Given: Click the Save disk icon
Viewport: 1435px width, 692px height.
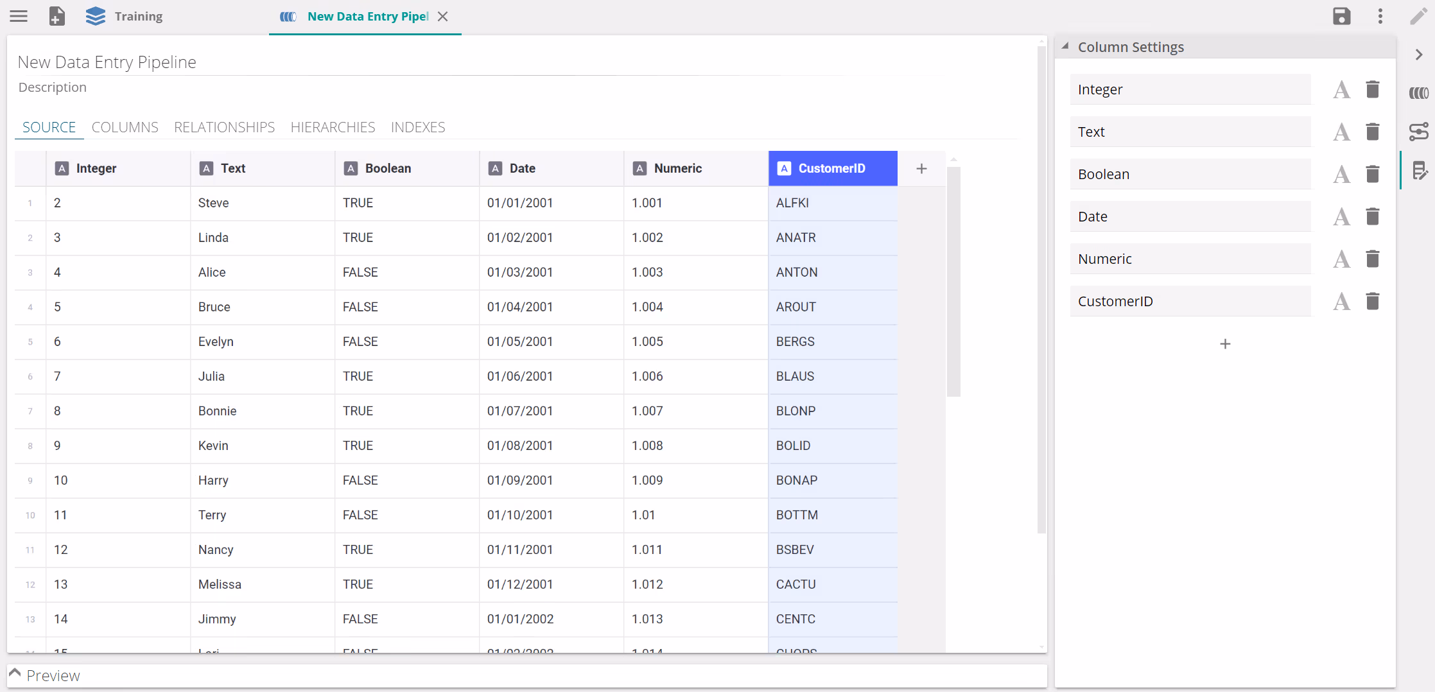Looking at the screenshot, I should (x=1341, y=16).
